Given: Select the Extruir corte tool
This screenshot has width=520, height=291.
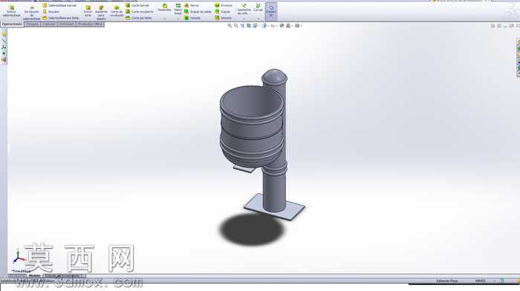Looking at the screenshot, I should tap(88, 11).
